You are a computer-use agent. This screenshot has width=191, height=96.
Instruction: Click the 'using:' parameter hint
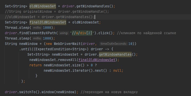64,33
